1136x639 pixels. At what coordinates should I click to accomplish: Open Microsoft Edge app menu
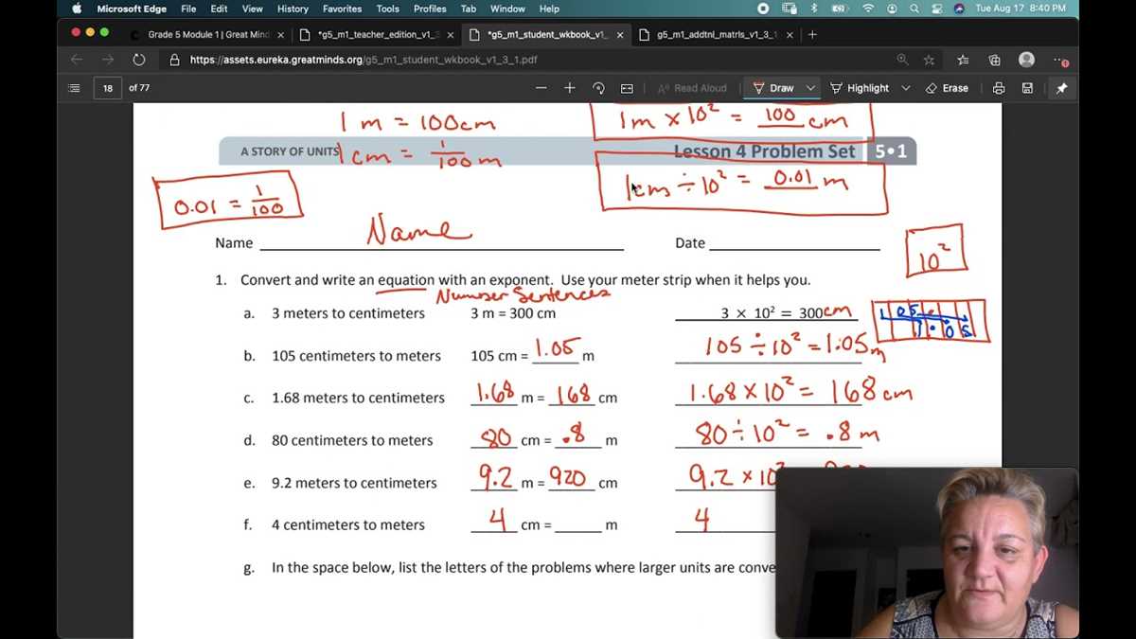coord(131,9)
